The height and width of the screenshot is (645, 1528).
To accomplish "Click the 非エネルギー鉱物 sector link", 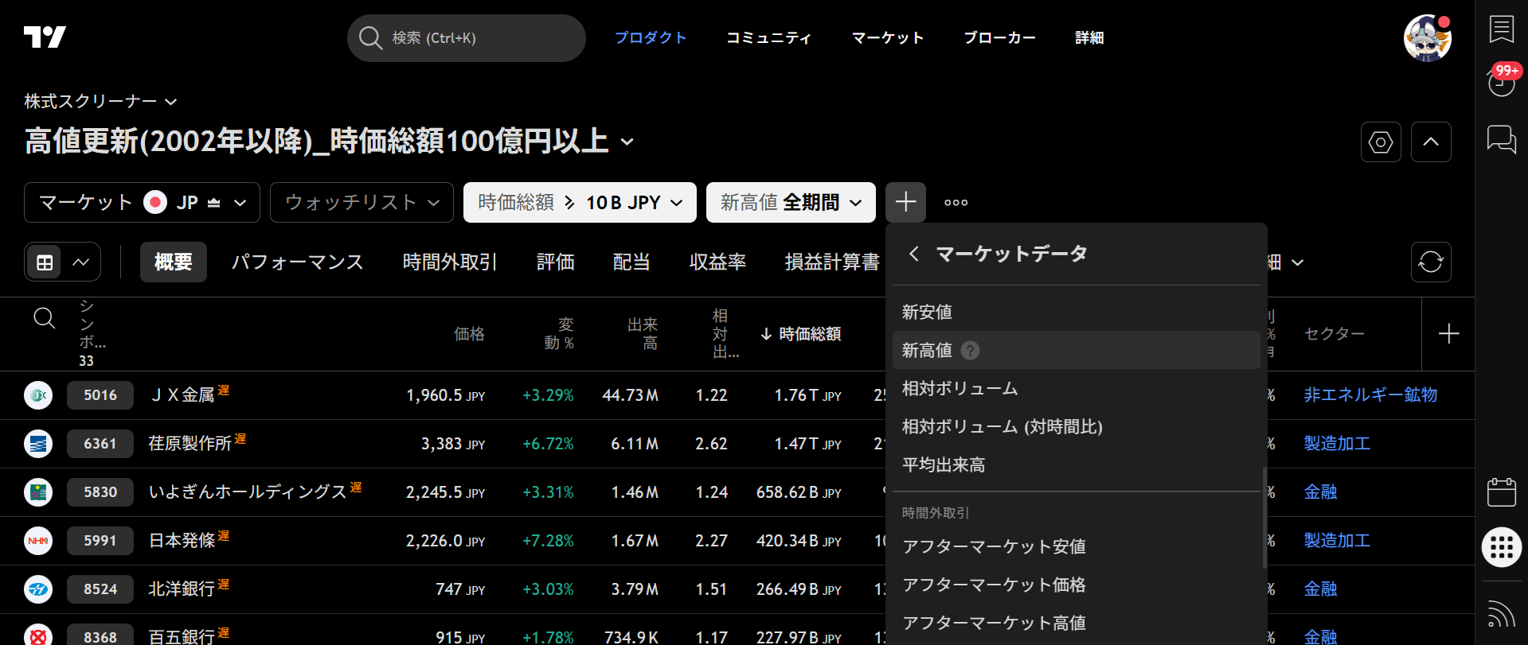I will (x=1370, y=395).
